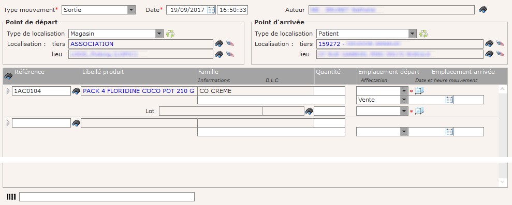Click the CO CREME family cell
The height and width of the screenshot is (205, 512).
tap(256, 91)
